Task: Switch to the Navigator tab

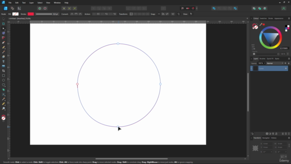Action: [x=266, y=138]
